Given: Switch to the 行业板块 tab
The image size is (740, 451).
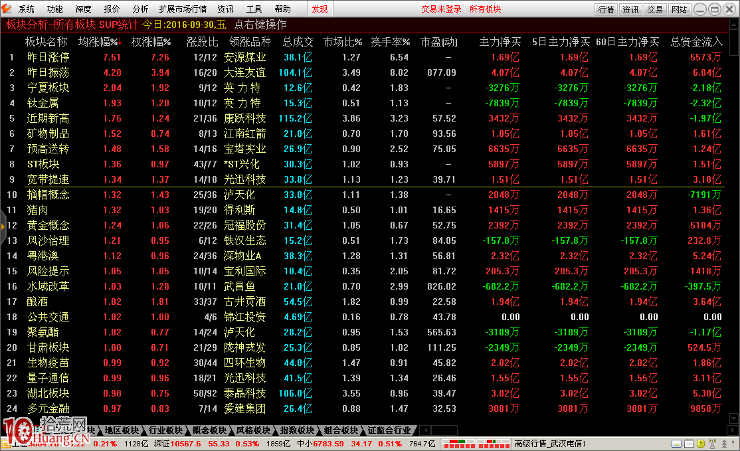Looking at the screenshot, I should coord(165,430).
